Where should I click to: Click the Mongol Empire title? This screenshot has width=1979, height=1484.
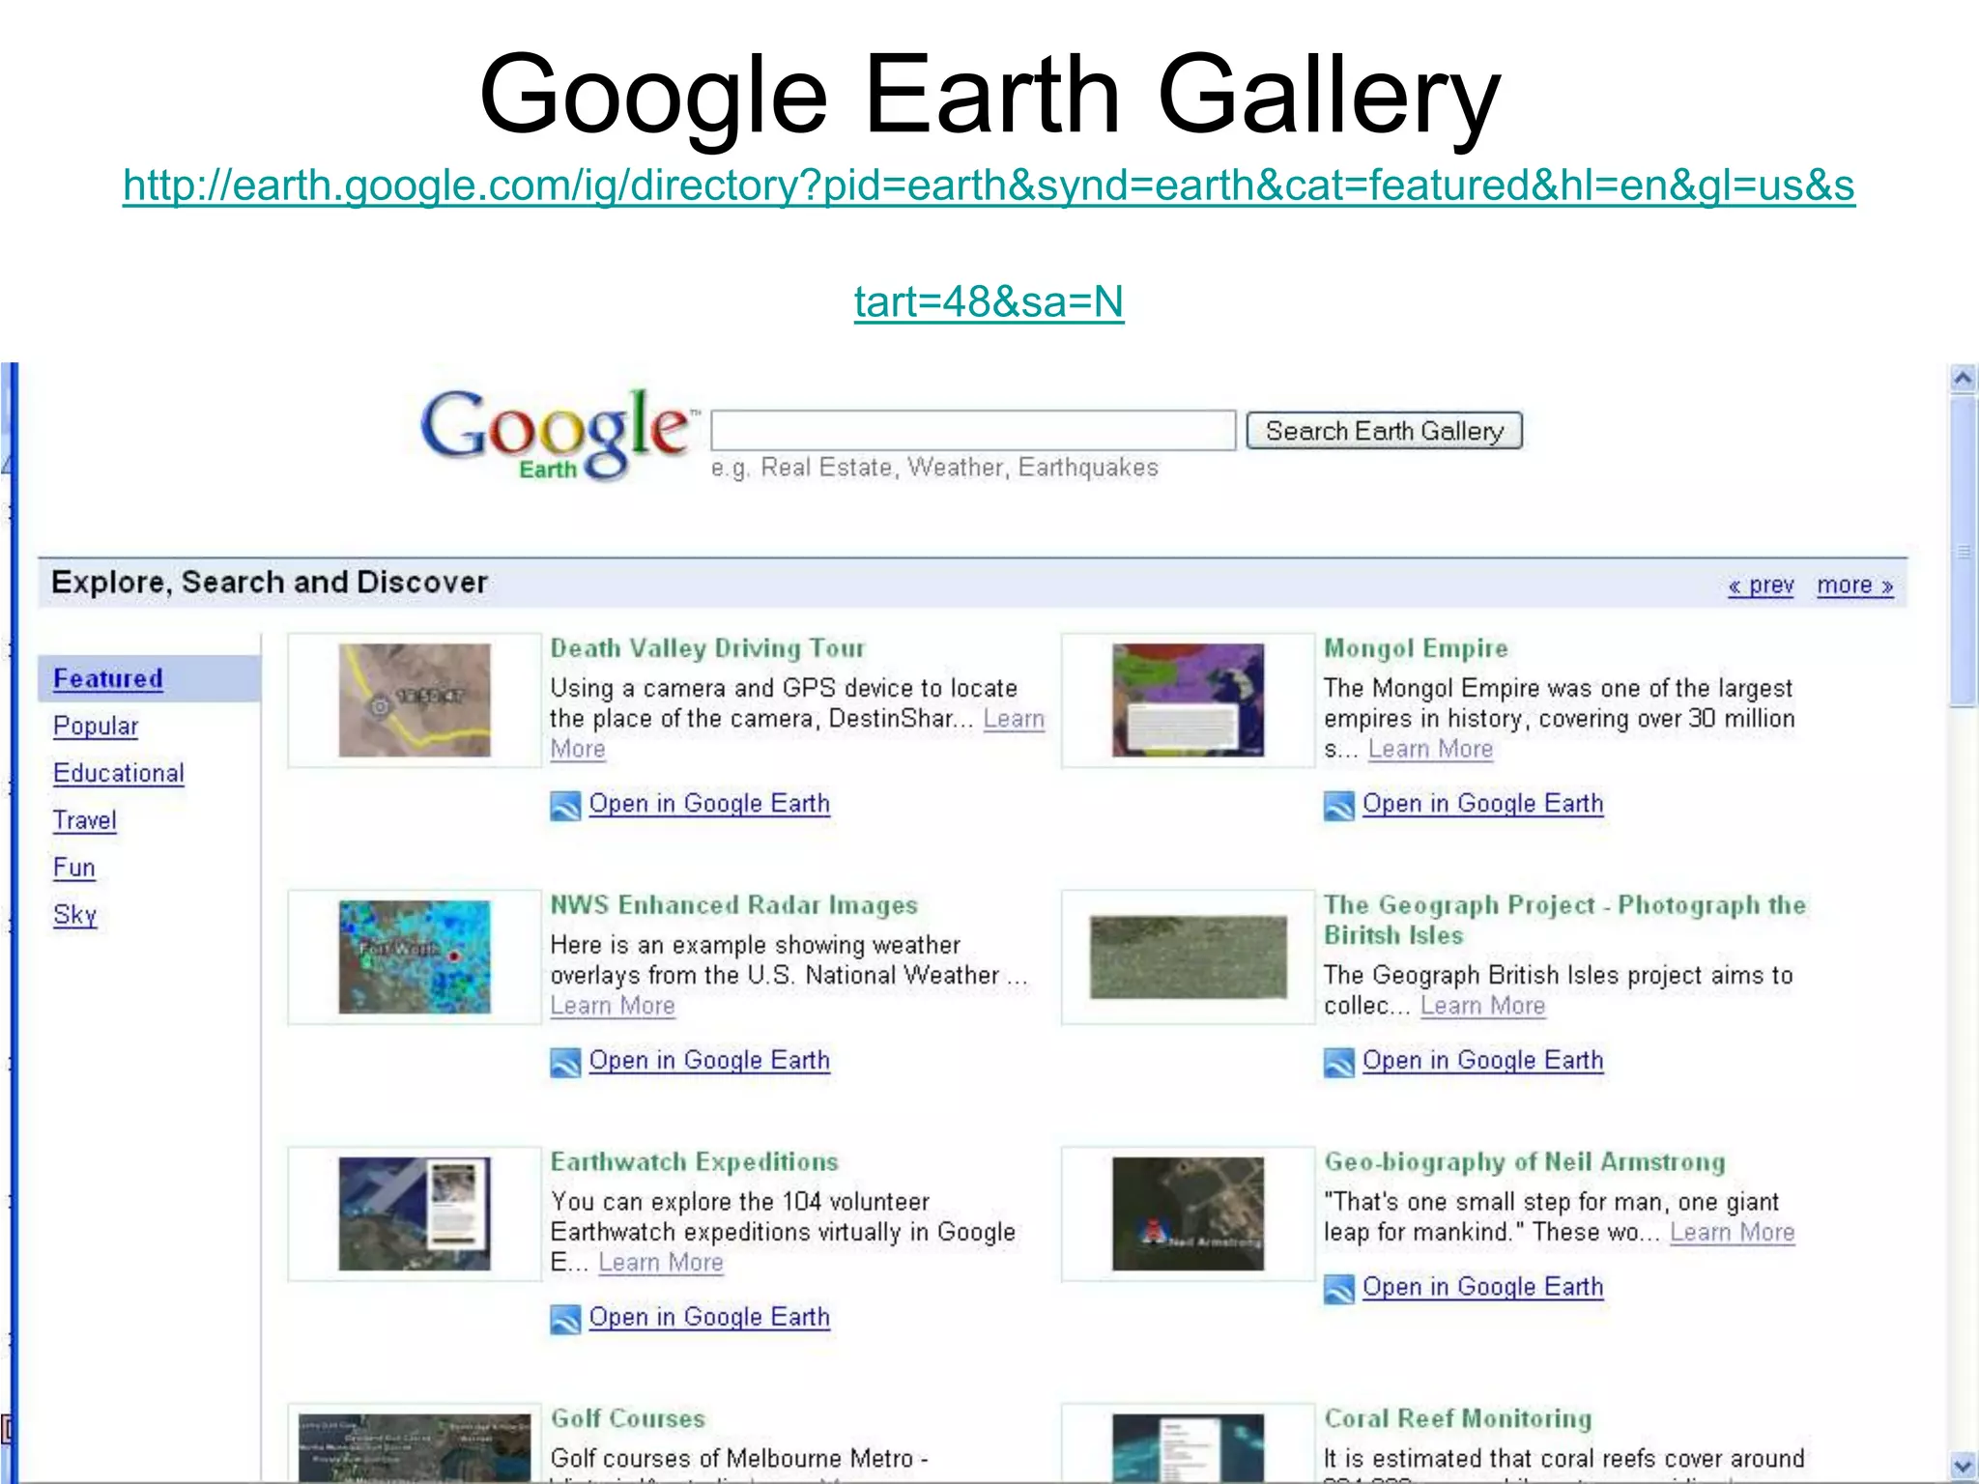pos(1416,648)
